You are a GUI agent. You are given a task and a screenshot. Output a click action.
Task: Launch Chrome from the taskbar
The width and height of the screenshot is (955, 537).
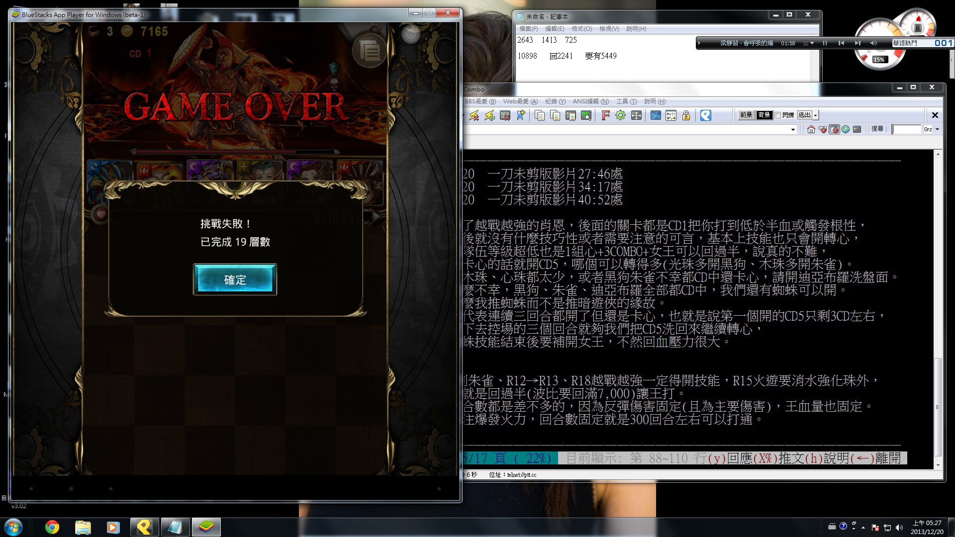[52, 527]
